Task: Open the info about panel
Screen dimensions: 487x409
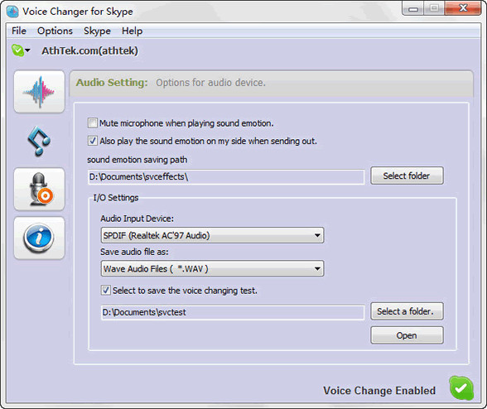Action: point(39,238)
